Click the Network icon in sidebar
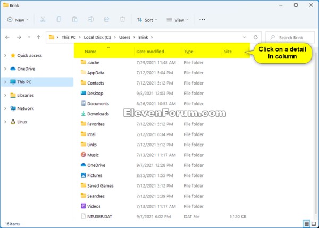This screenshot has height=228, width=319. point(13,108)
